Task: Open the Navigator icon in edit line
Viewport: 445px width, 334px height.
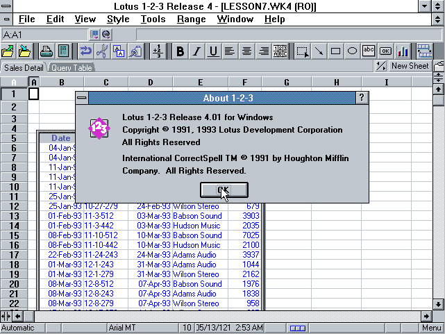Action: click(94, 35)
